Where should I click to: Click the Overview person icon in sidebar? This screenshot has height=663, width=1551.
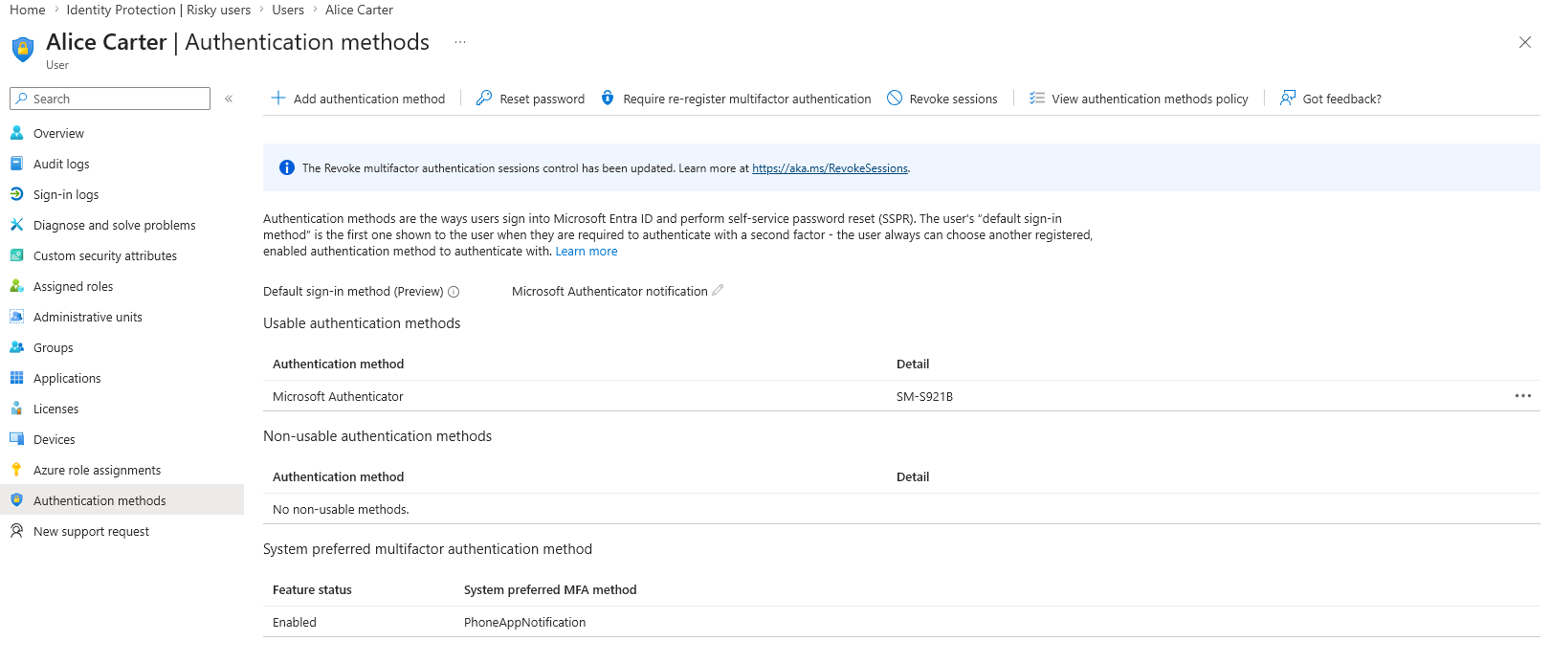(x=16, y=133)
